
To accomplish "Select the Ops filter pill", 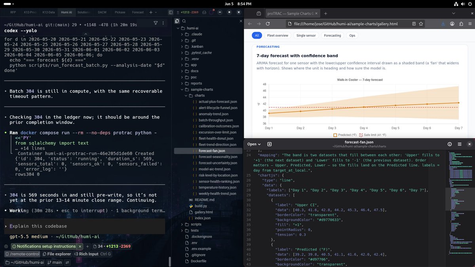I will (x=352, y=36).
